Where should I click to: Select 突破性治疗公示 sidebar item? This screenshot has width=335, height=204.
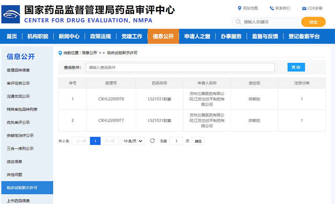coord(20,135)
